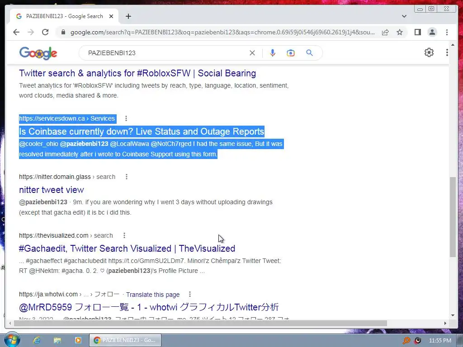Screen dimensions: 463x347
Task: Open #Gachaedit Twitter Search Visualized result
Action: 127,249
